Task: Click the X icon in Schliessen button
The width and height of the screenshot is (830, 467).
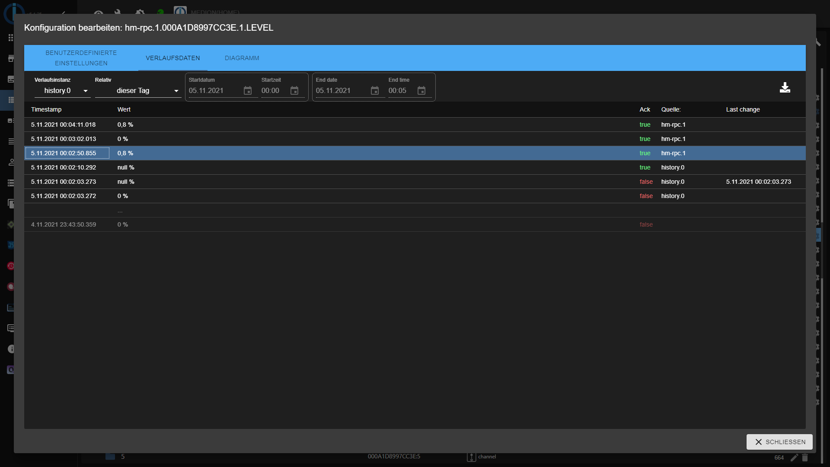Action: pyautogui.click(x=758, y=442)
